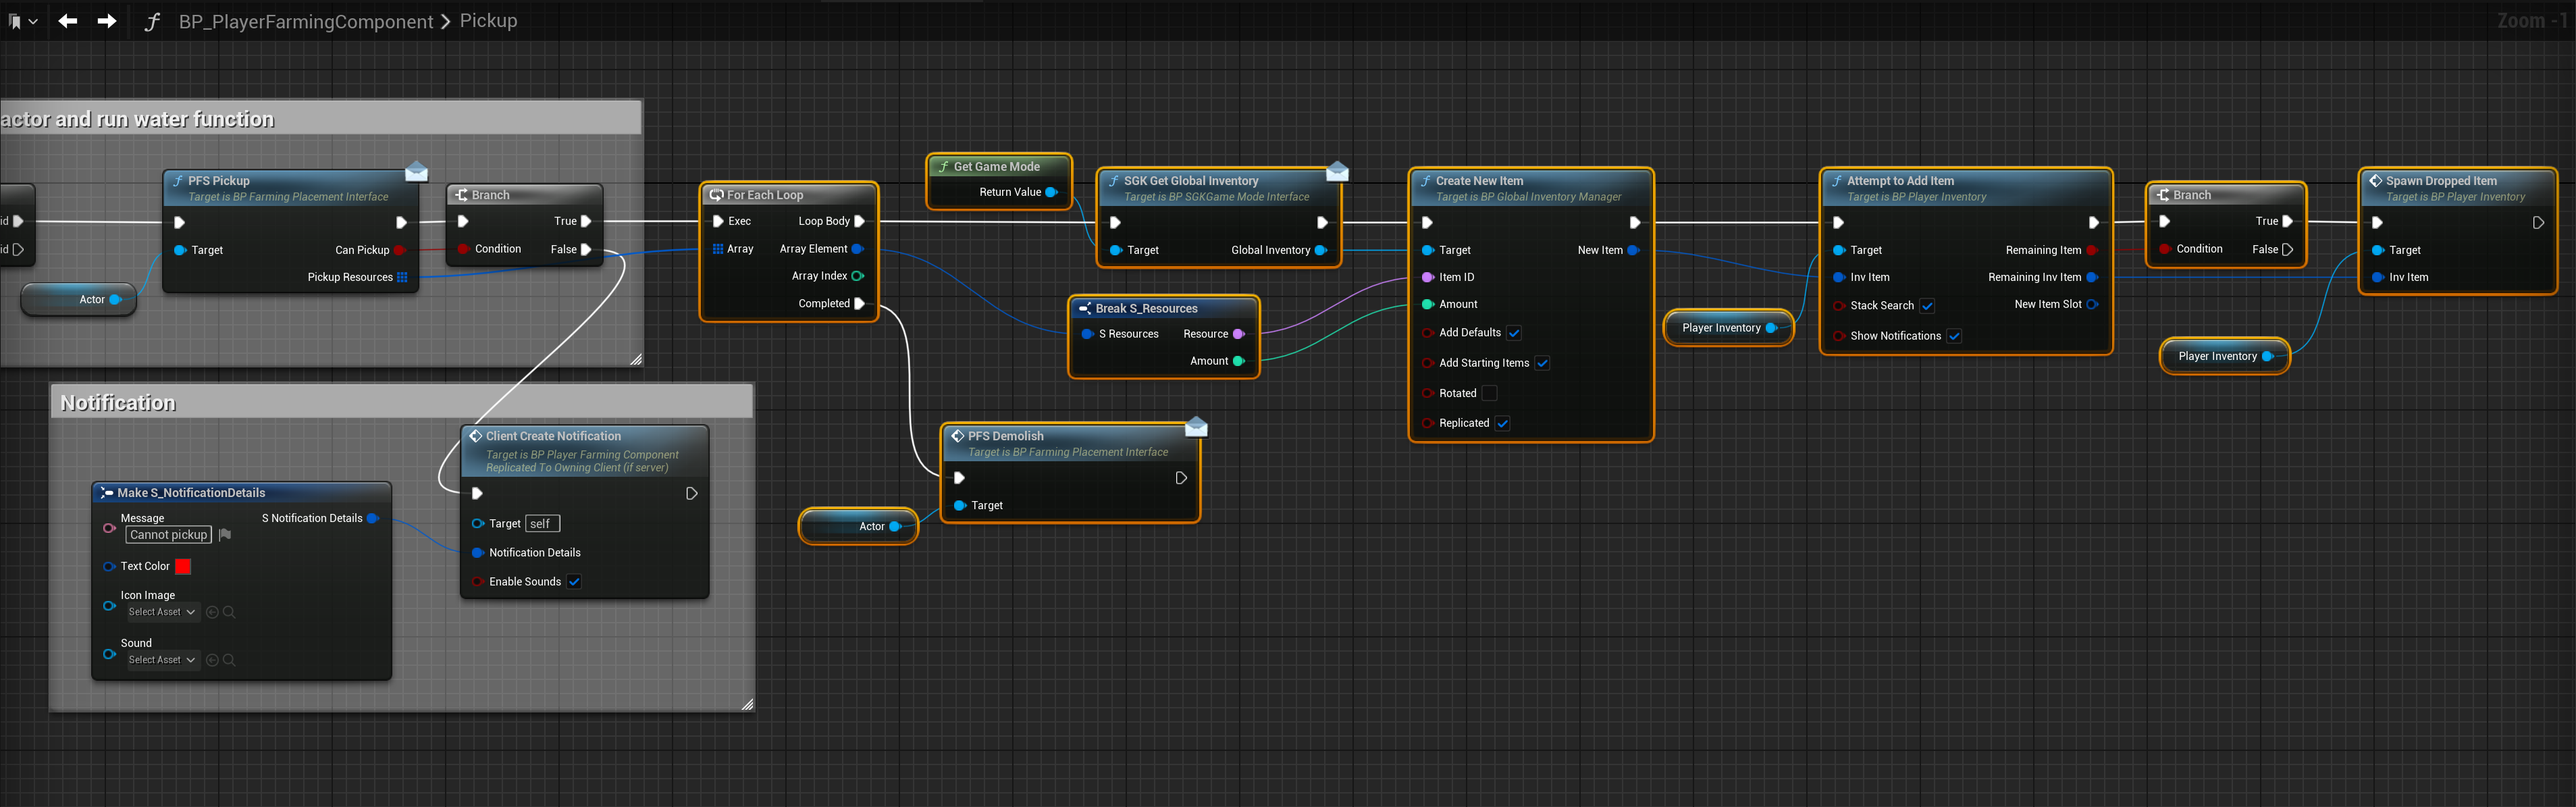Click the BP_PlayerFarmingComponent breadcrumb
2576x807 pixels.
(x=305, y=21)
